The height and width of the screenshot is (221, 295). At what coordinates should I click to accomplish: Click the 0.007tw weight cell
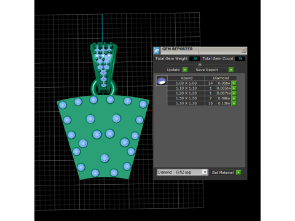pos(224,93)
